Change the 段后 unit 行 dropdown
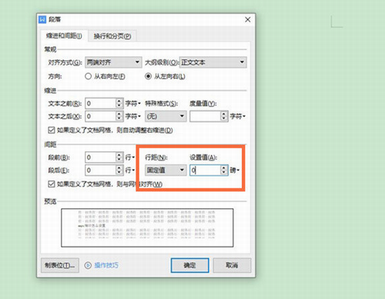 click(130, 170)
